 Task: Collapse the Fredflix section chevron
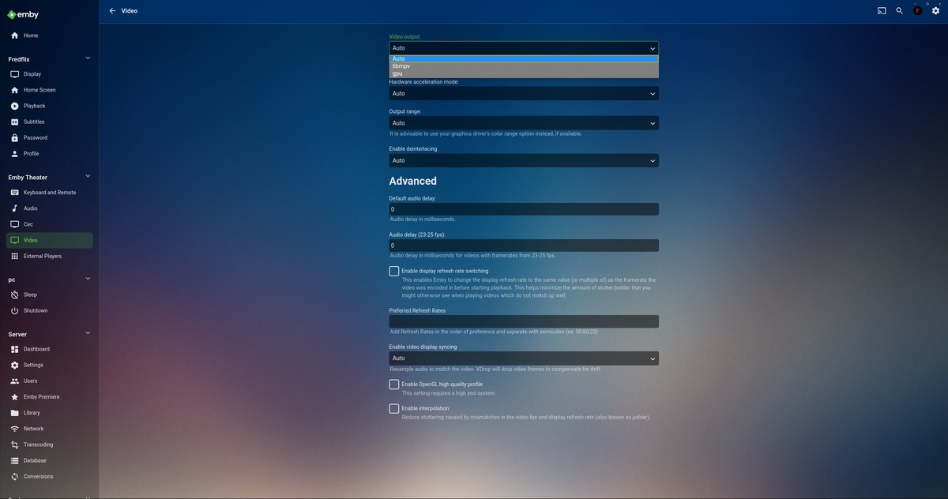tap(88, 58)
